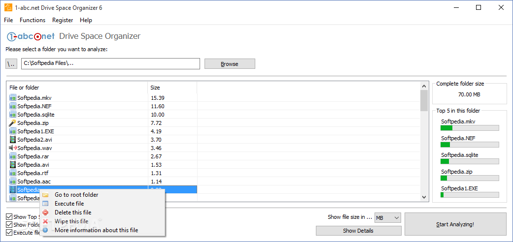Viewport: 513px width, 242px height.
Task: Select the Softpedia.rar file name
Action: (x=33, y=156)
